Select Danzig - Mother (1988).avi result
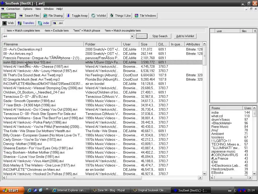 (x=102, y=144)
